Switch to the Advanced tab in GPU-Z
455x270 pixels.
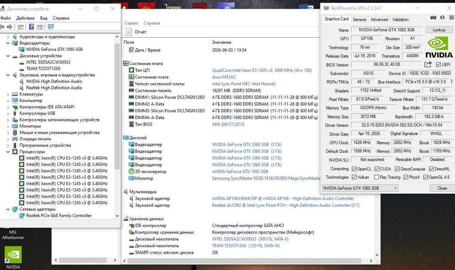pos(379,20)
